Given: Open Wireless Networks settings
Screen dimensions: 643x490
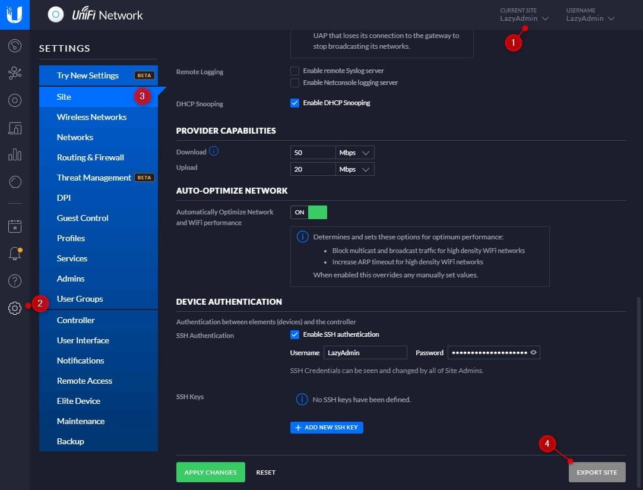Looking at the screenshot, I should pos(99,117).
